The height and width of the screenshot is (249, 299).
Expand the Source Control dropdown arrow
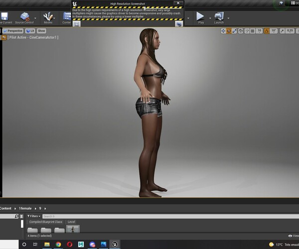35,18
